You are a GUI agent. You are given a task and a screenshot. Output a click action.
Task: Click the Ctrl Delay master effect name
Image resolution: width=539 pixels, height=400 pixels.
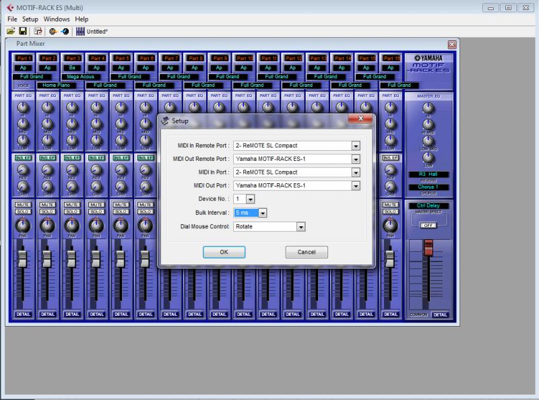click(x=429, y=205)
